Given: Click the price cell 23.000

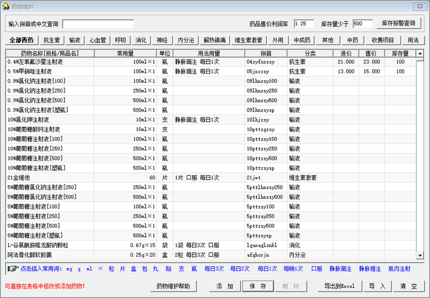Looking at the screenshot, I should (x=372, y=61).
